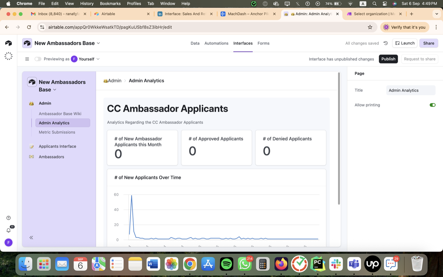Open Ambassadors section in sidebar
The image size is (443, 277).
click(x=51, y=157)
